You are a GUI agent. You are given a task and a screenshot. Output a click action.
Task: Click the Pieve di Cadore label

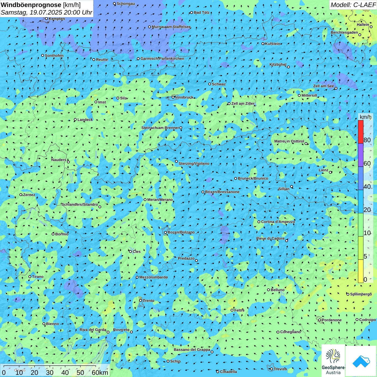pos(270,238)
